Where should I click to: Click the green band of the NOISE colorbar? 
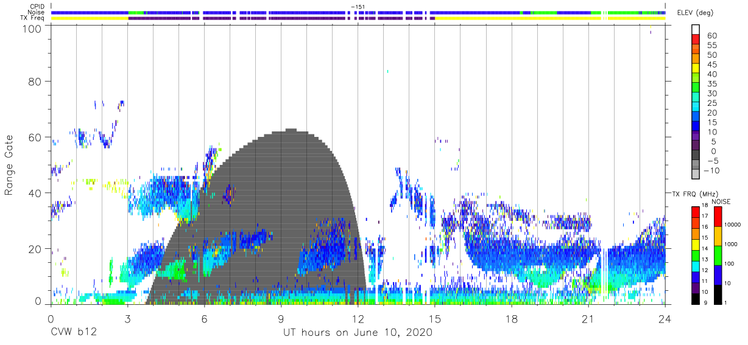pyautogui.click(x=717, y=255)
